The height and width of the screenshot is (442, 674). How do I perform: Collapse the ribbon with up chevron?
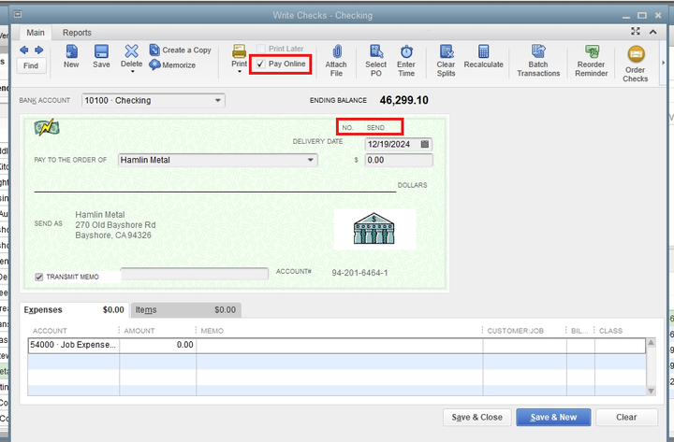pyautogui.click(x=653, y=32)
